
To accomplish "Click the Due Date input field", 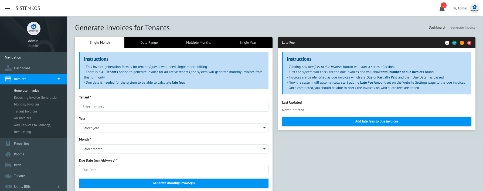I will [174, 170].
